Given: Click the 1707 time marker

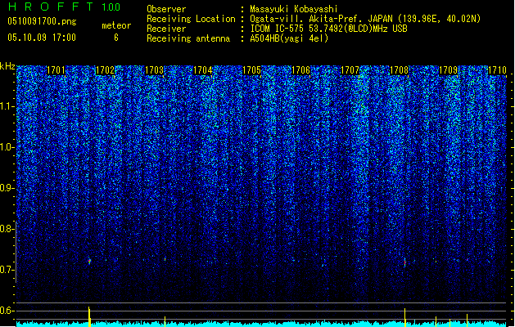Looking at the screenshot, I should click(x=350, y=70).
